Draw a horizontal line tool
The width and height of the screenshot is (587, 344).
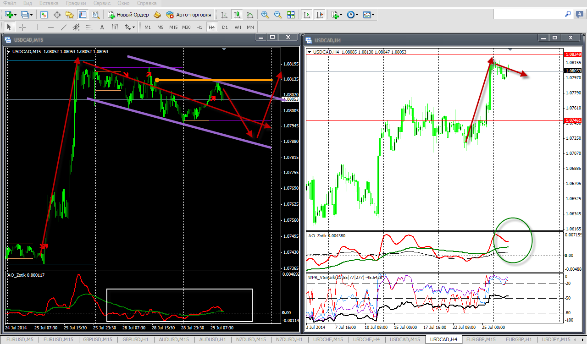click(x=51, y=27)
